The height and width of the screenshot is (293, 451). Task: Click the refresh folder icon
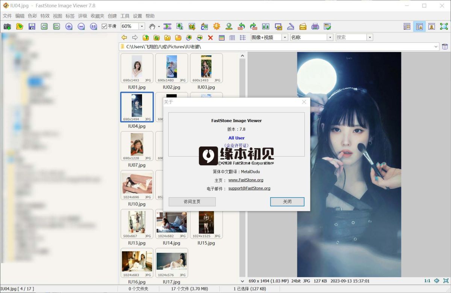[157, 38]
